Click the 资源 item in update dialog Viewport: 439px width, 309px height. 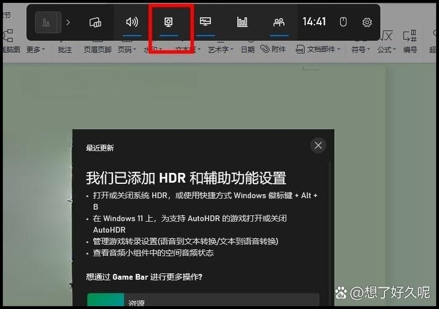pyautogui.click(x=203, y=300)
